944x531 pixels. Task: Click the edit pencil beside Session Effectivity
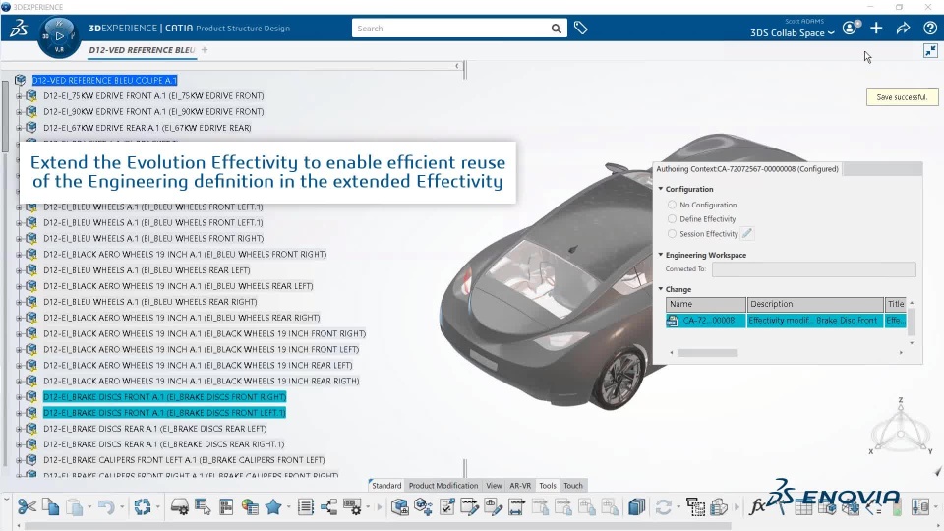[x=747, y=234]
